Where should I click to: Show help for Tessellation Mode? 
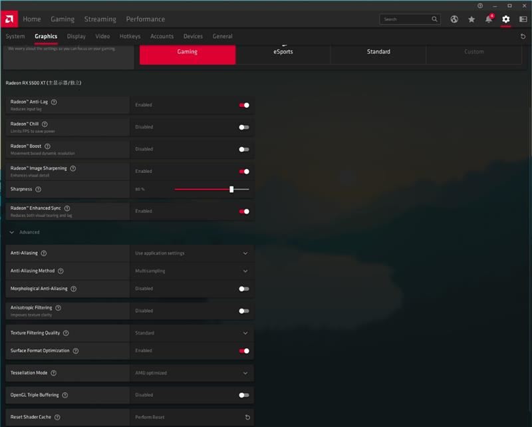[x=54, y=373]
